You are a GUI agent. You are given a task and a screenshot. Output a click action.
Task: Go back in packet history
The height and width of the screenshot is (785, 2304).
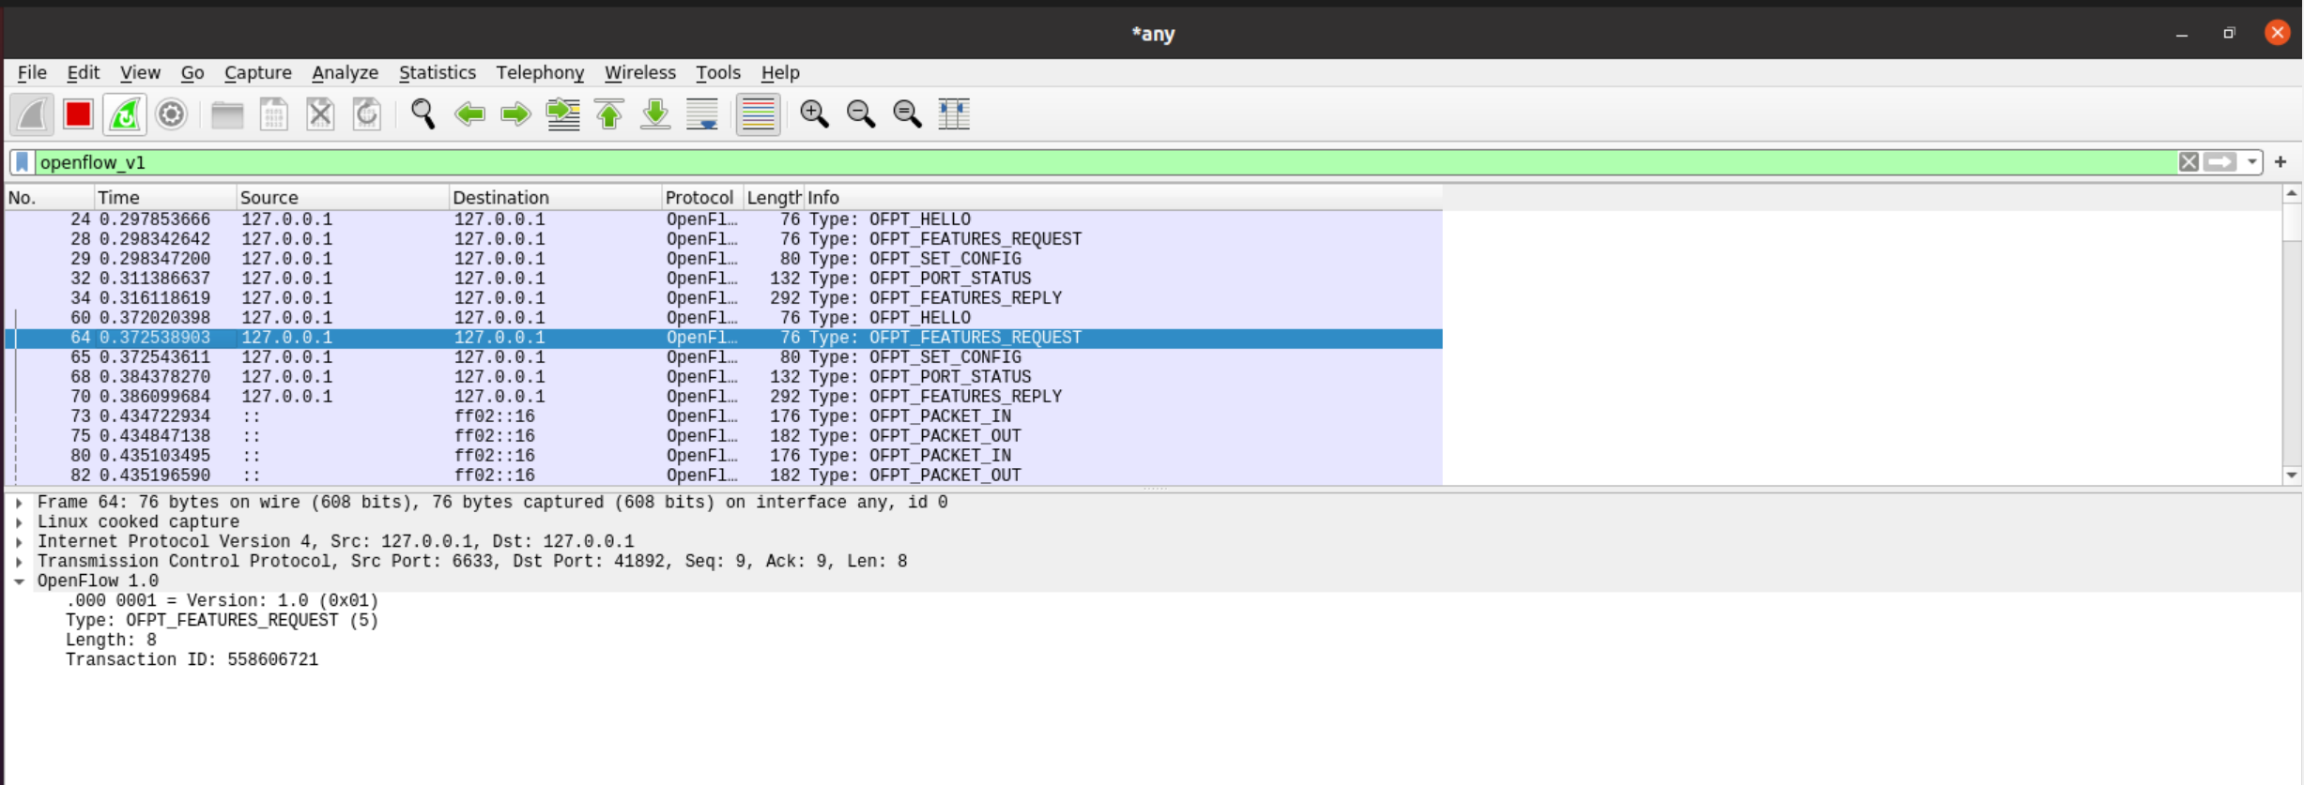click(x=469, y=114)
